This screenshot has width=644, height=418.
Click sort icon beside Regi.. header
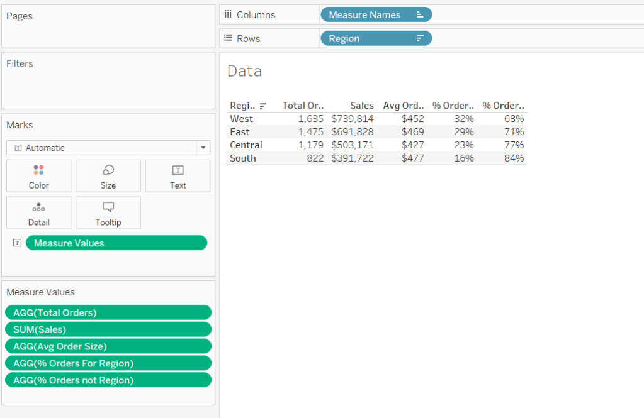point(263,106)
